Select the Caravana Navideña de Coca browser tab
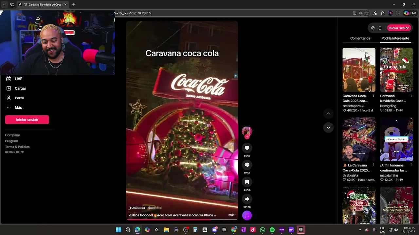The width and height of the screenshot is (419, 235). tap(43, 5)
